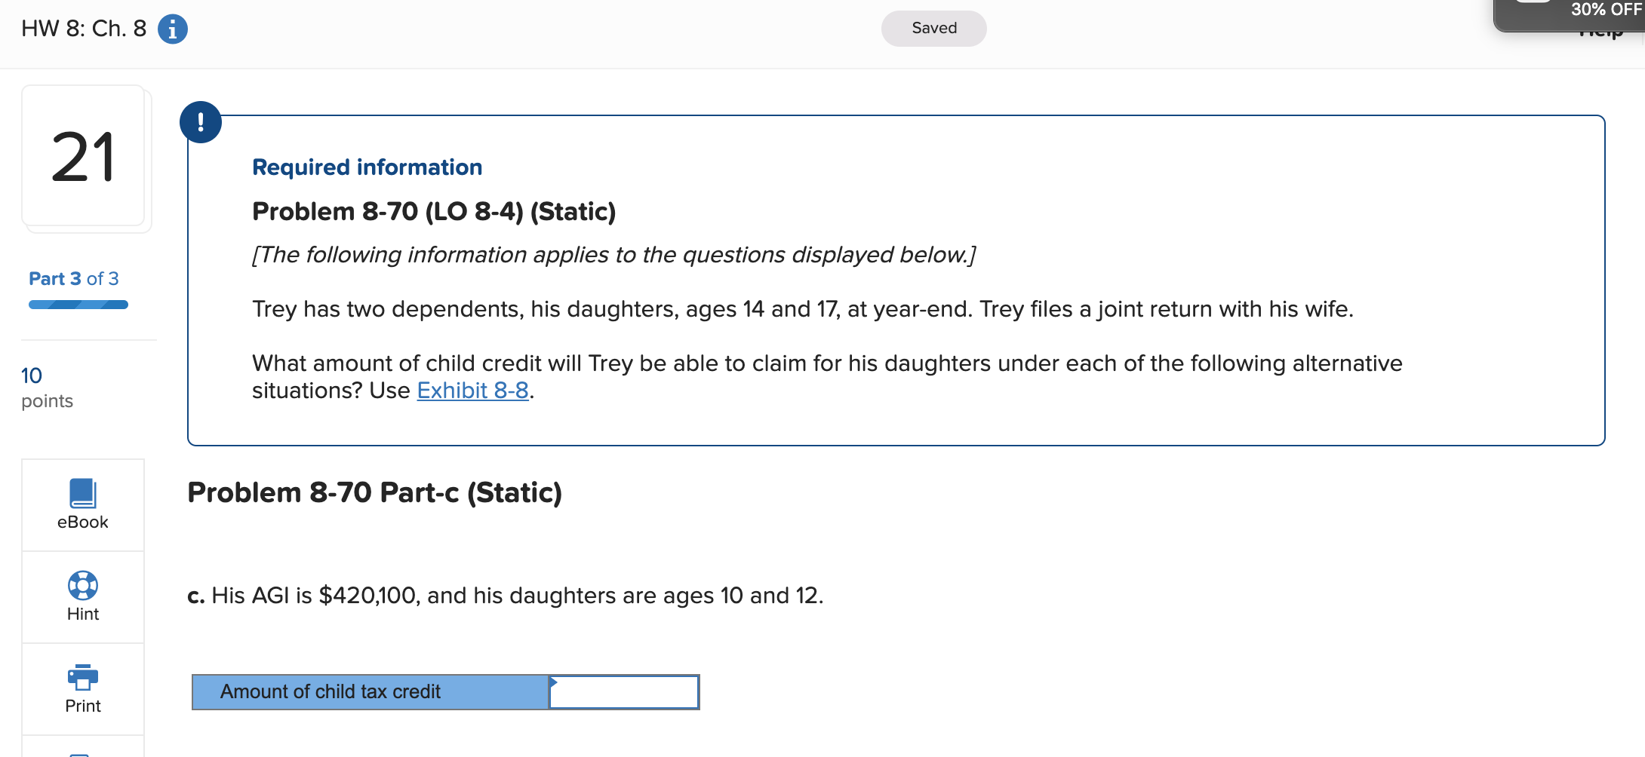Screen dimensions: 1645x757
Task: Click the Required information heading
Action: (367, 167)
